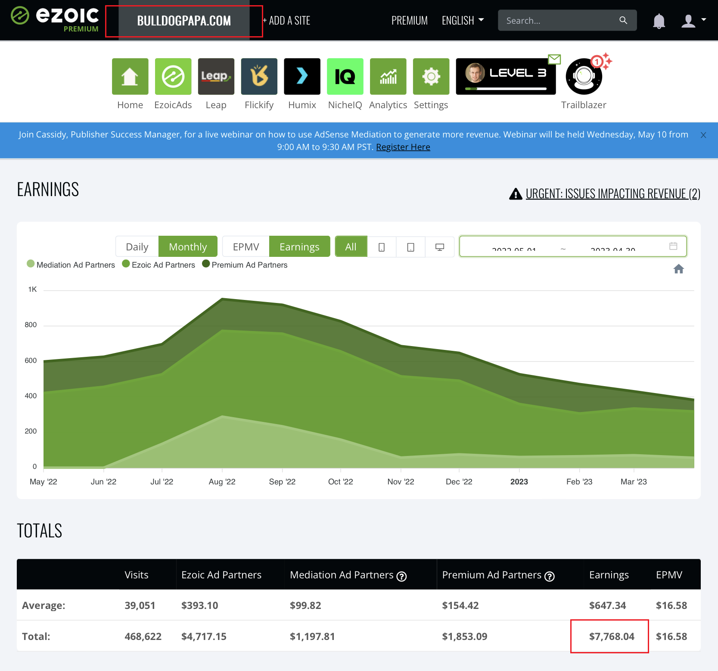
Task: Click the Earnings column header
Action: (x=609, y=575)
